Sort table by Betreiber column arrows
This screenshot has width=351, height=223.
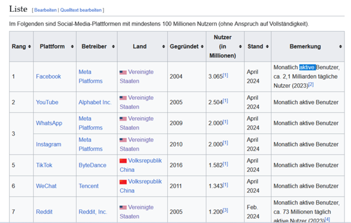click(113, 46)
